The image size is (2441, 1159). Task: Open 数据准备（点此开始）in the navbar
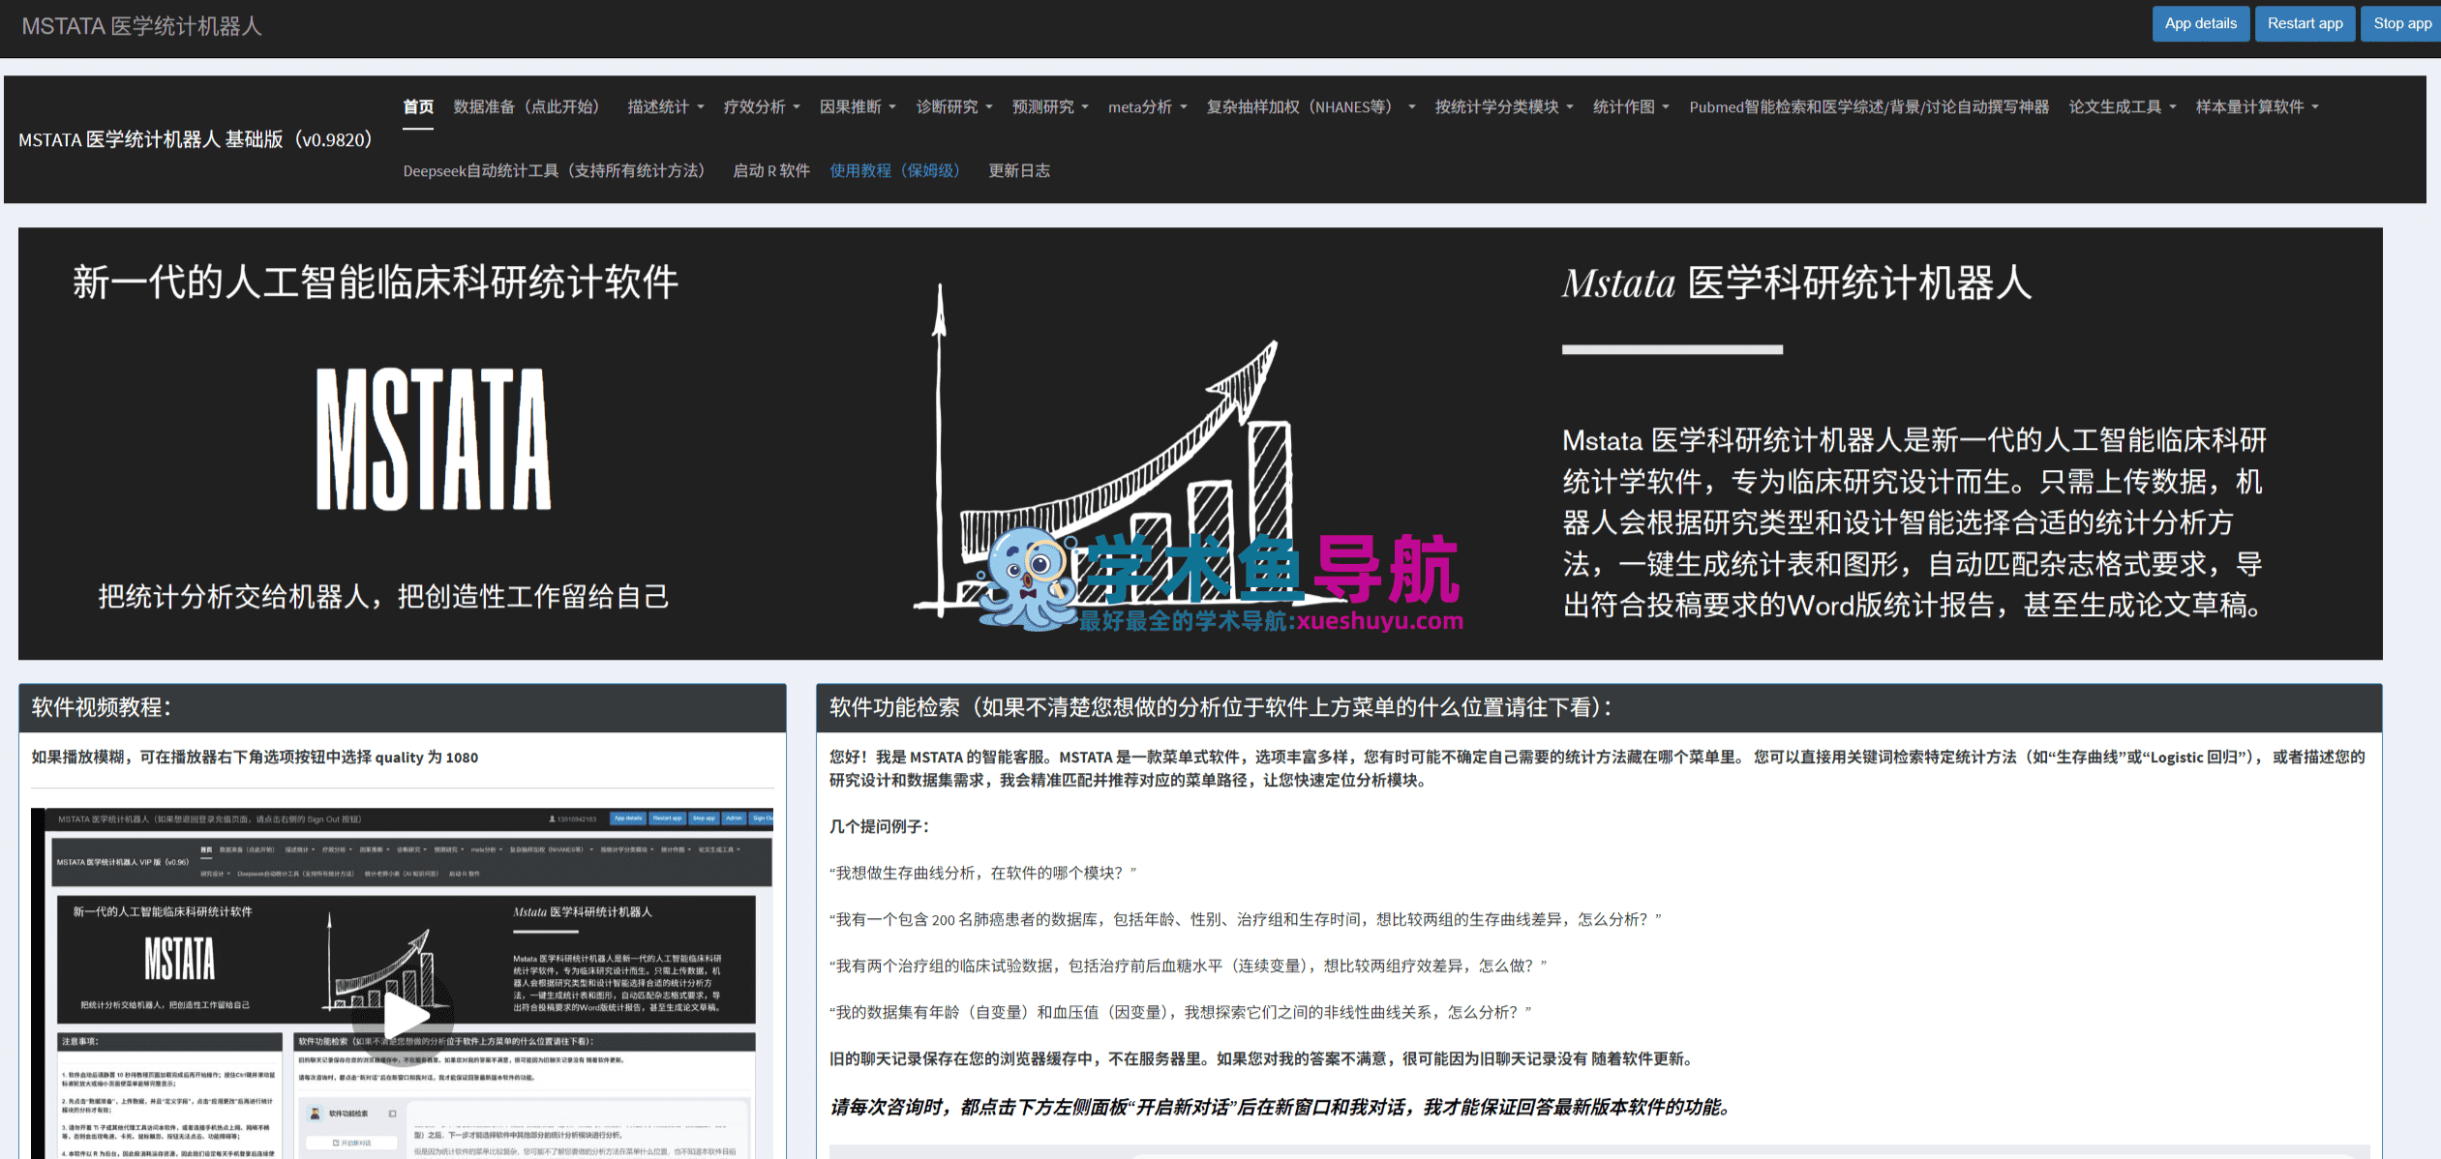tap(530, 107)
